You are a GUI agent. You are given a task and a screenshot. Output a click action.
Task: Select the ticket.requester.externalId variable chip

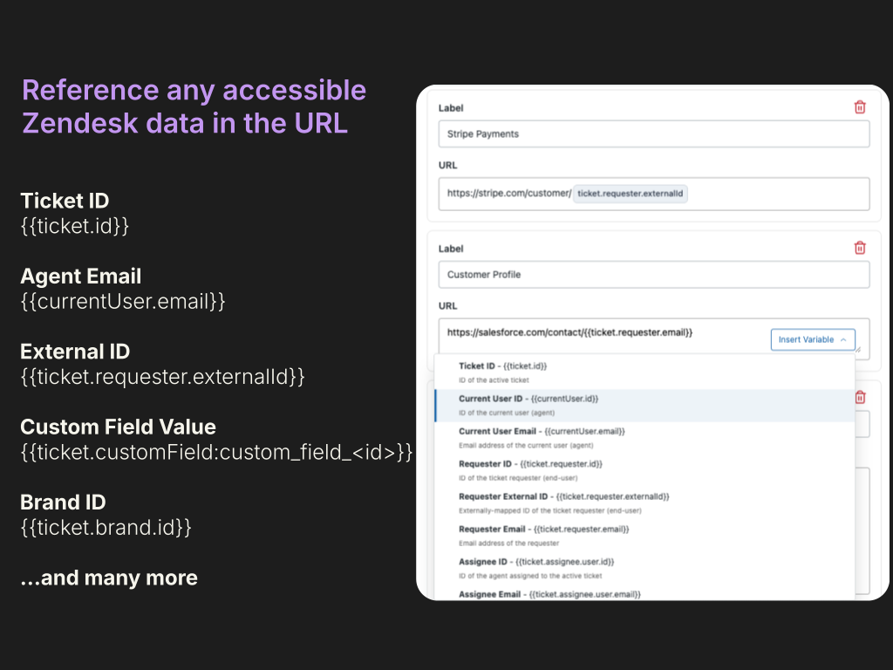[x=630, y=194]
